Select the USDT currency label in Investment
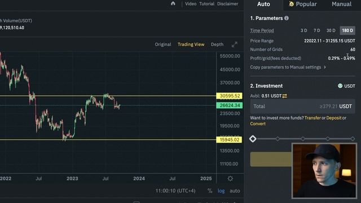The height and width of the screenshot is (203, 361). [x=350, y=86]
